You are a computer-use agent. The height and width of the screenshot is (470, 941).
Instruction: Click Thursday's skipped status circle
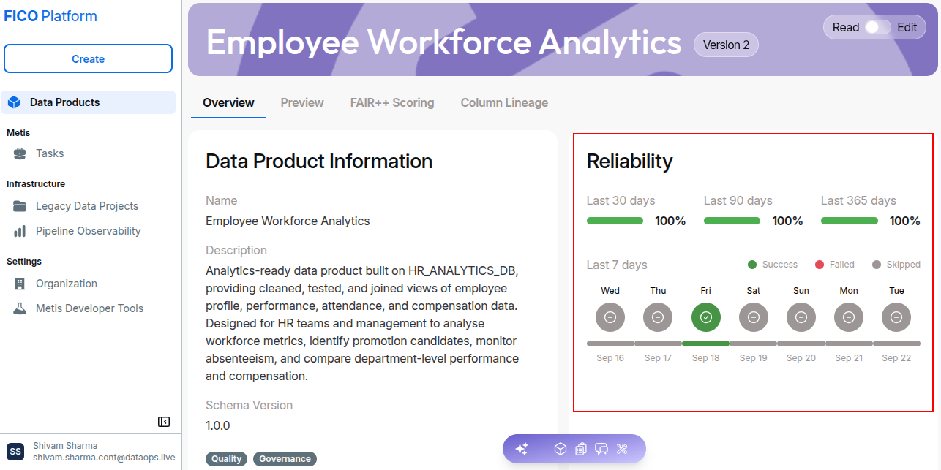pyautogui.click(x=658, y=317)
